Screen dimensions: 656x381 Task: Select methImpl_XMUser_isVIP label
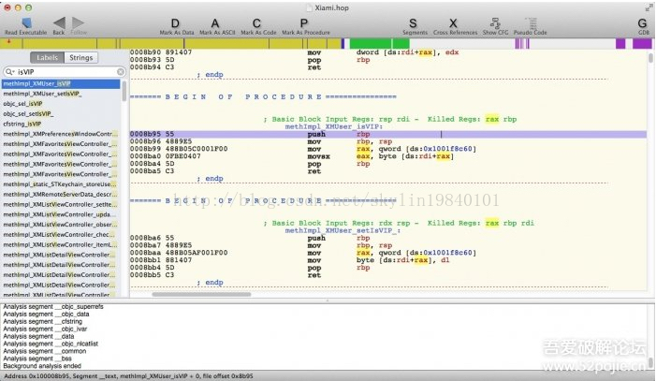pos(61,83)
